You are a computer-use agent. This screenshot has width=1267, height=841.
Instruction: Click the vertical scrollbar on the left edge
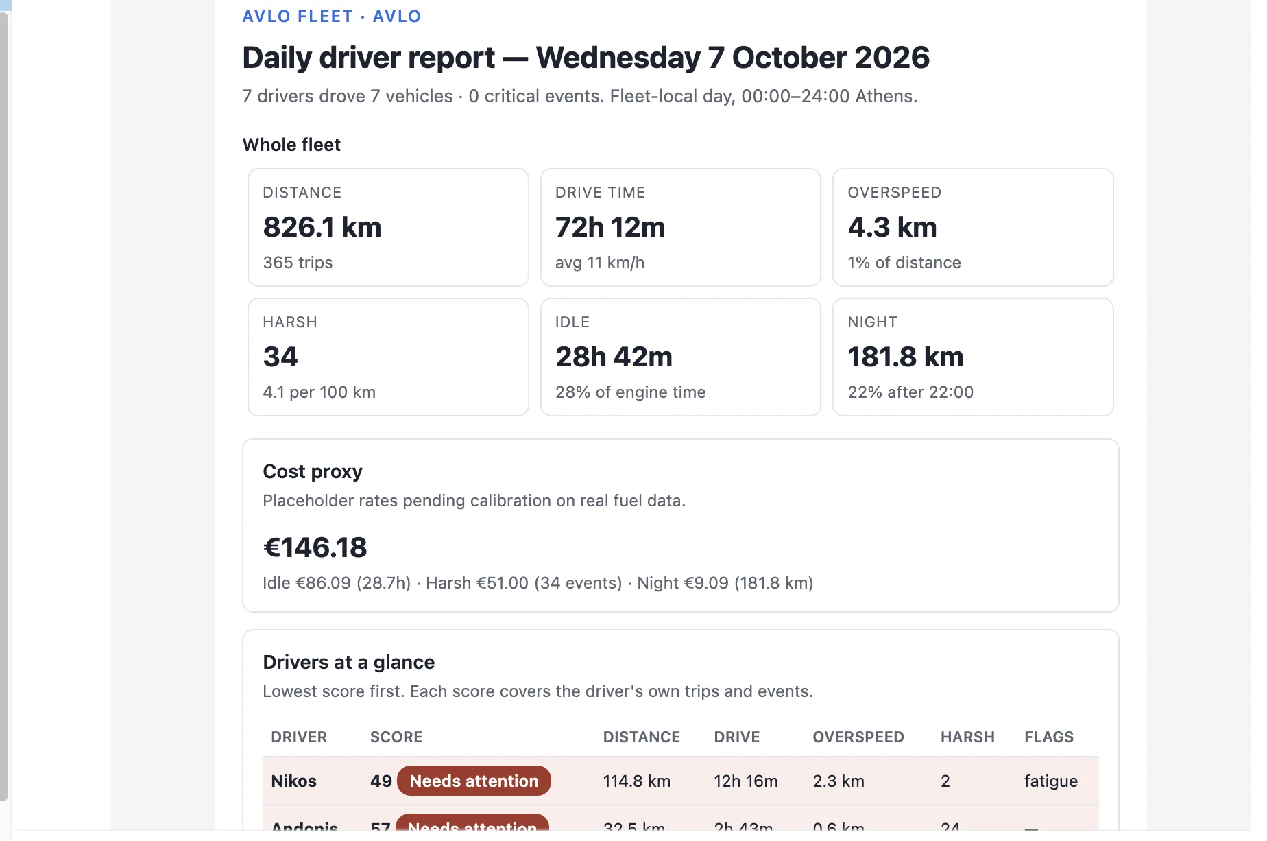click(4, 406)
